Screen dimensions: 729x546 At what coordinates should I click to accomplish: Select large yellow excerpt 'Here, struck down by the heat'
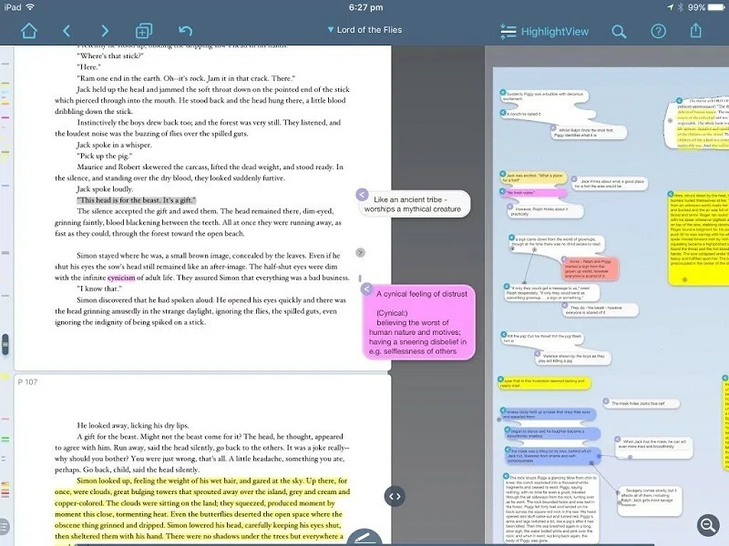click(699, 237)
